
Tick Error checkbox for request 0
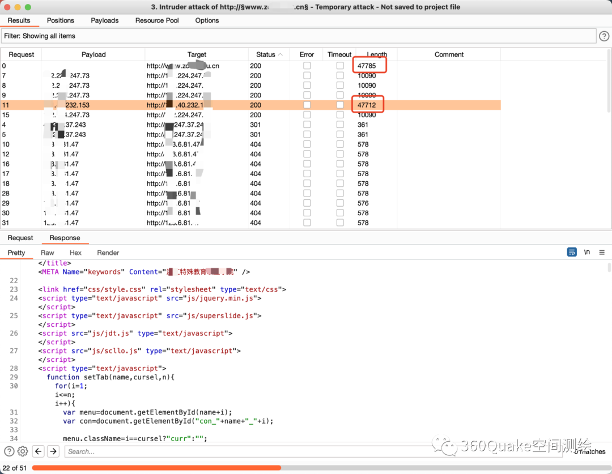tap(307, 66)
